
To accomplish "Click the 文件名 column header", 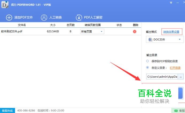I will [x=22, y=25].
